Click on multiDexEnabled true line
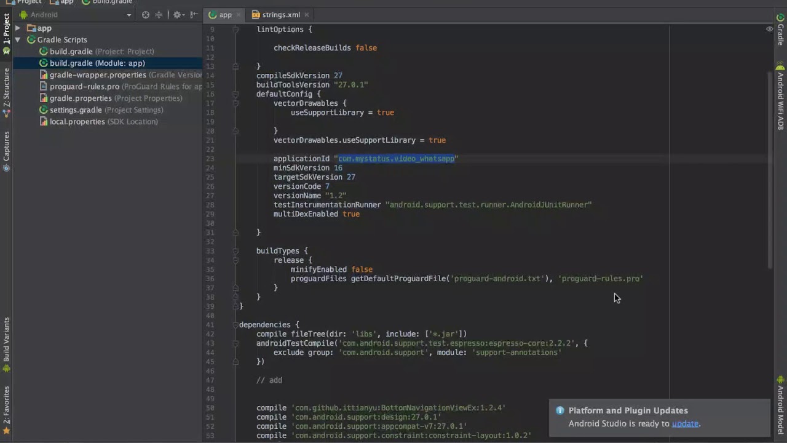 coord(317,214)
